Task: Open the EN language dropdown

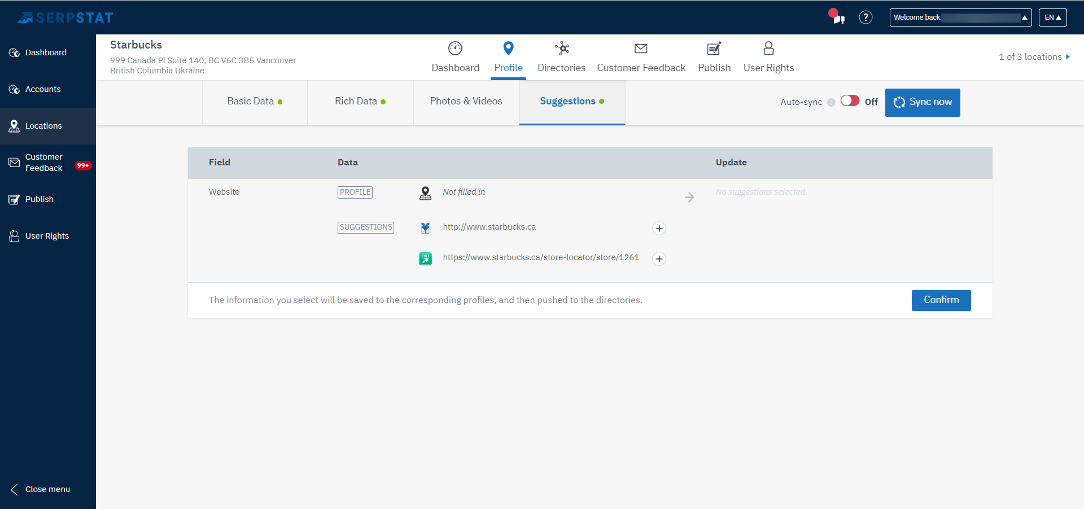Action: click(1052, 17)
